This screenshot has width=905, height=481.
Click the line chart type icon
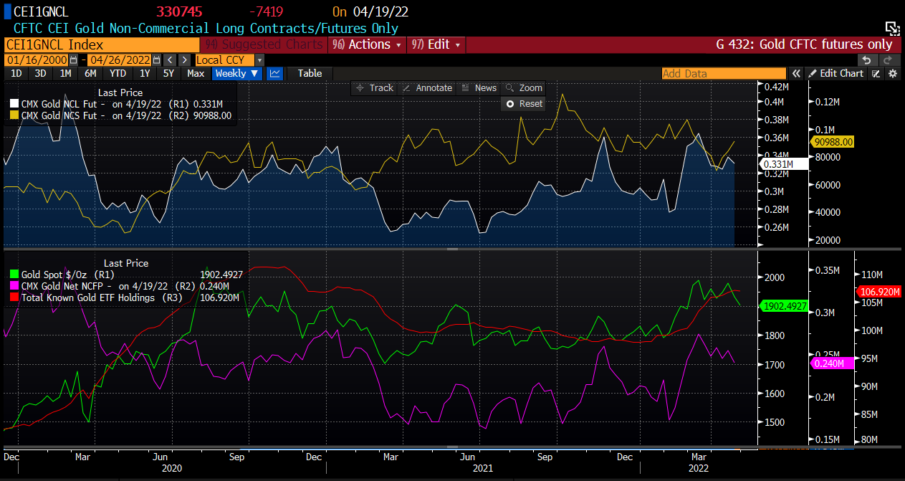click(x=274, y=73)
